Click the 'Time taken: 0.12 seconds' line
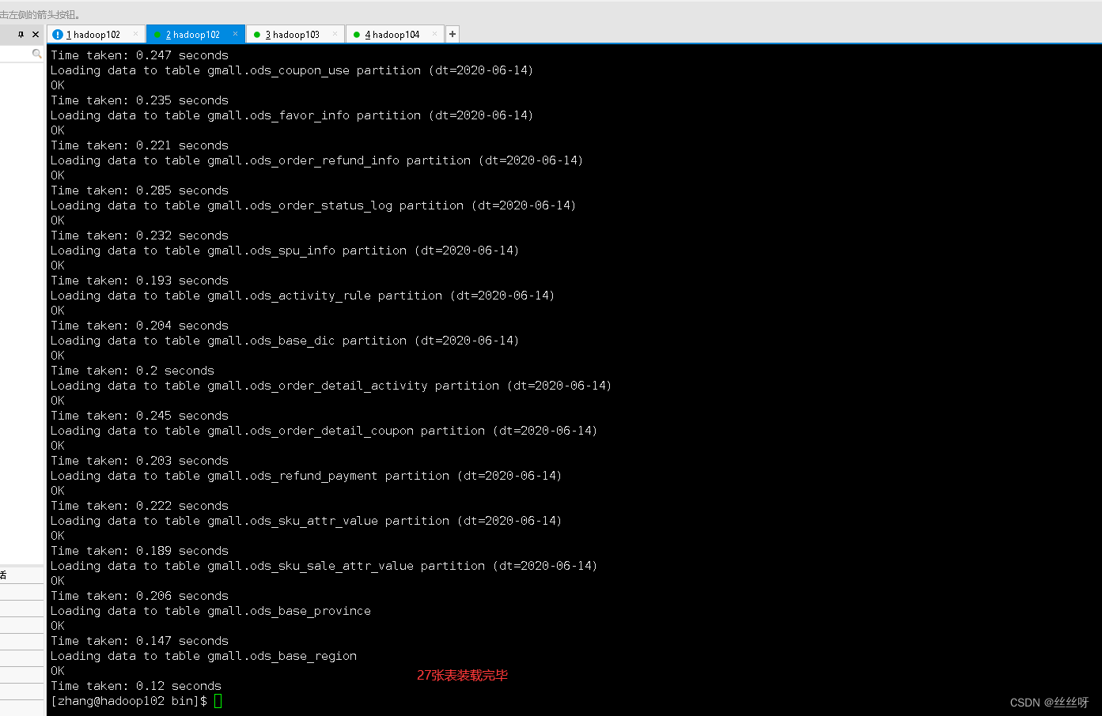 pos(136,686)
